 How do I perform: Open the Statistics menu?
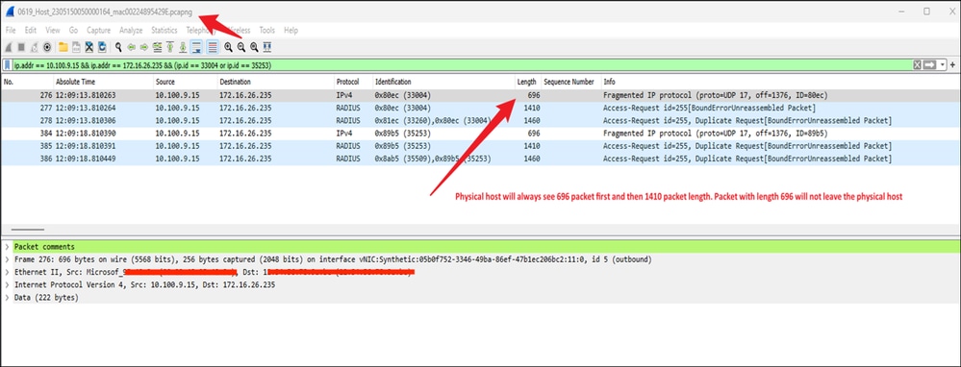[x=164, y=30]
